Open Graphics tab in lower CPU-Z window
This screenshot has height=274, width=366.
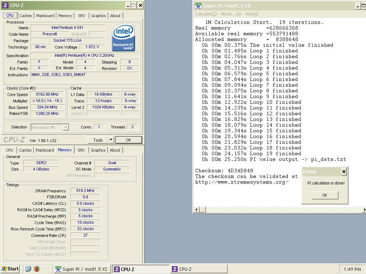pyautogui.click(x=98, y=150)
